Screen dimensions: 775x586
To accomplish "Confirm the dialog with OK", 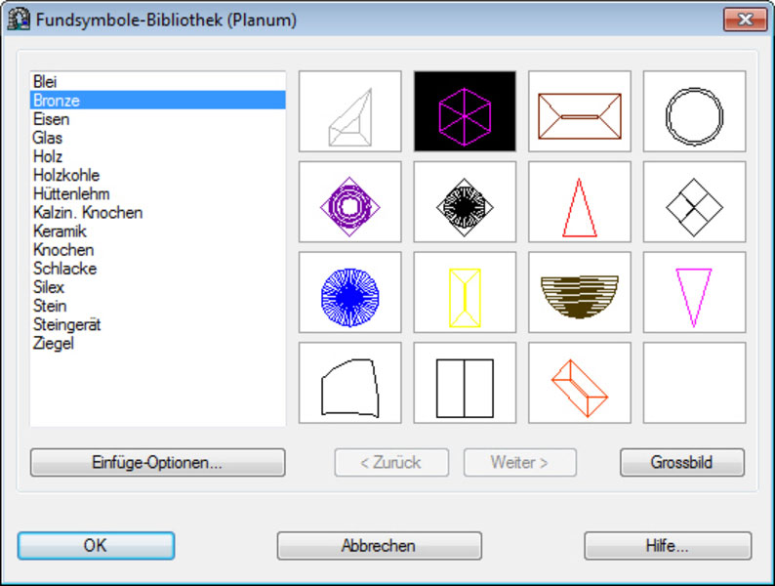I will coord(96,546).
